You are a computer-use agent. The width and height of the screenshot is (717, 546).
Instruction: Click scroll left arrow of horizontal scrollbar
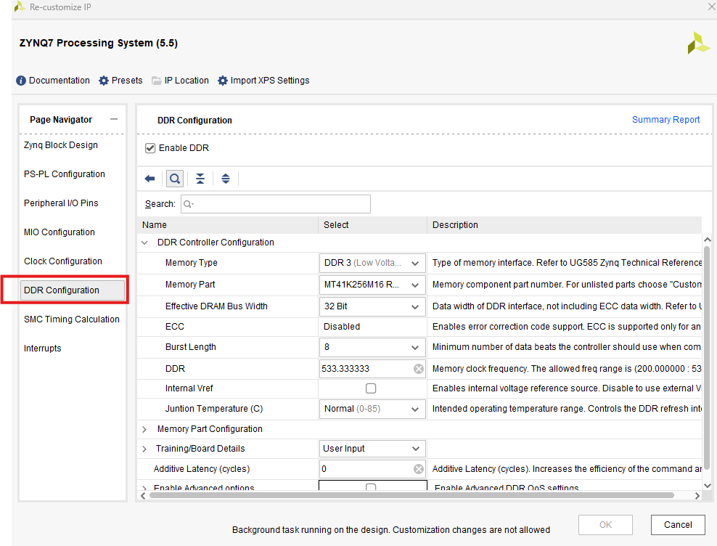(143, 496)
